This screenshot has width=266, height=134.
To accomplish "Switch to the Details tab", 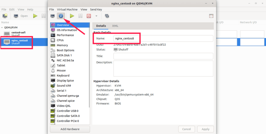I will coord(101,26).
